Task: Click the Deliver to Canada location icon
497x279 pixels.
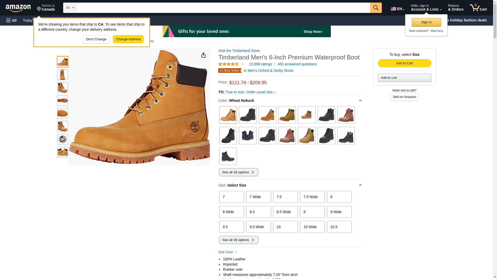Action: point(39,9)
